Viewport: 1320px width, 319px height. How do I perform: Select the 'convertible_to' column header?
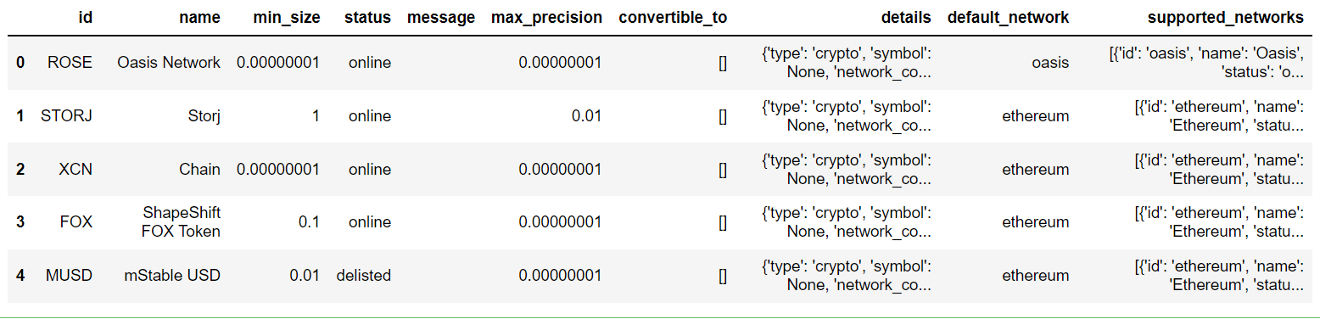(x=673, y=17)
